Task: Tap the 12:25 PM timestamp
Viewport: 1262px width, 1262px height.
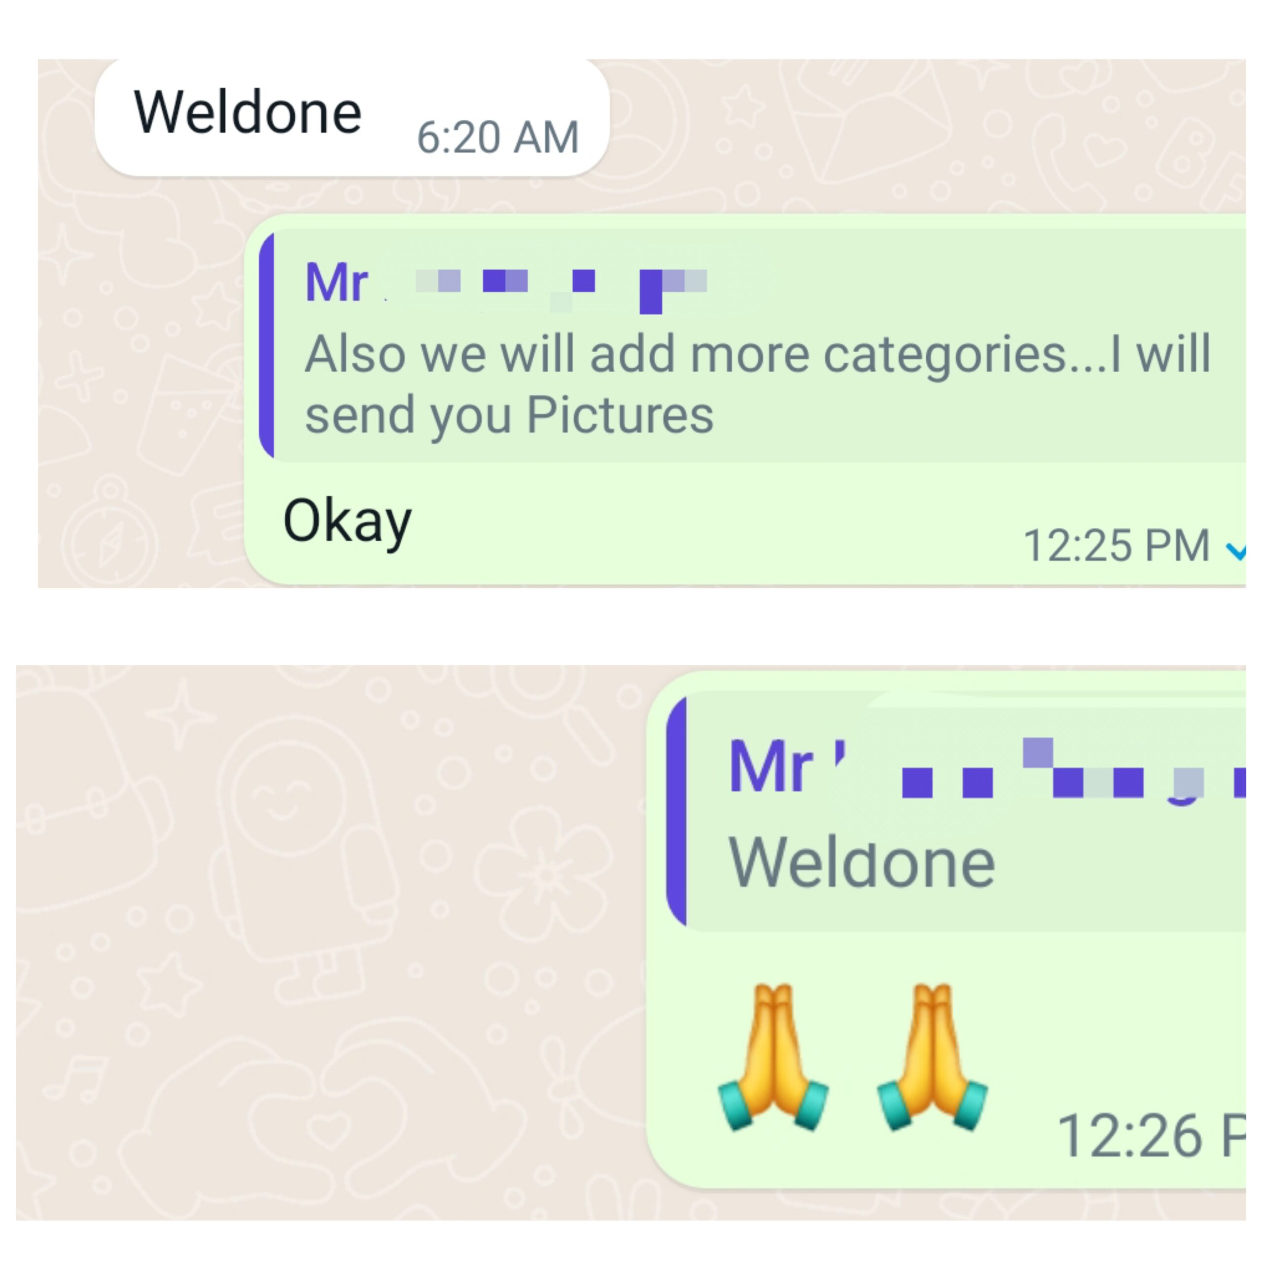Action: pos(1117,545)
